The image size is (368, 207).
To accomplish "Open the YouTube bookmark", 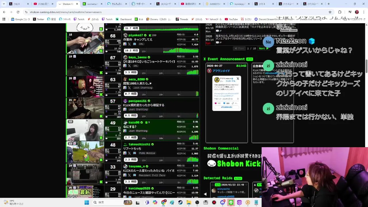I will [231, 19].
